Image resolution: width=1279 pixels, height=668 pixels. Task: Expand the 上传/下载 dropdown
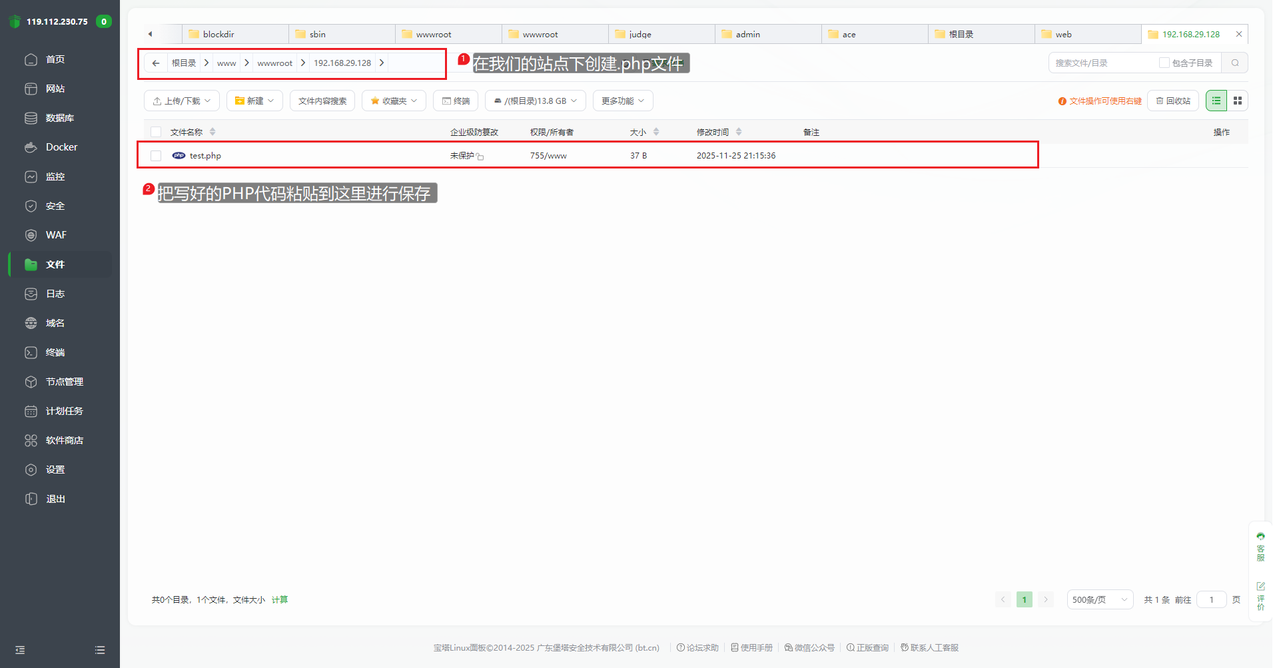coord(182,101)
